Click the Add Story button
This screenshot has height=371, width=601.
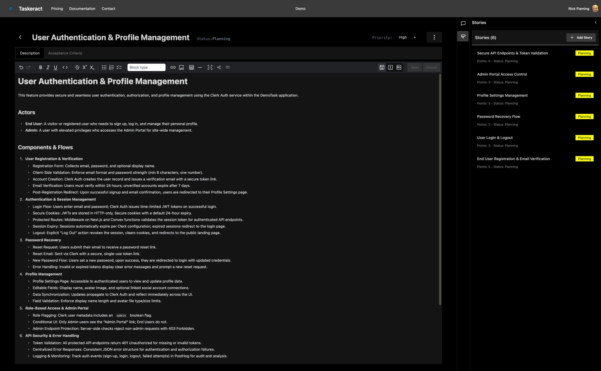coord(581,38)
